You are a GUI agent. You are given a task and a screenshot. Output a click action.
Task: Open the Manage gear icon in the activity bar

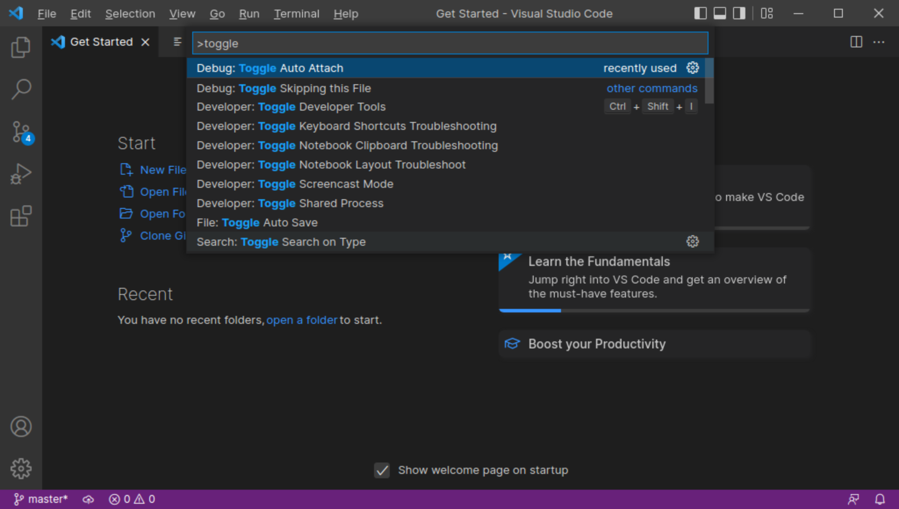point(21,468)
